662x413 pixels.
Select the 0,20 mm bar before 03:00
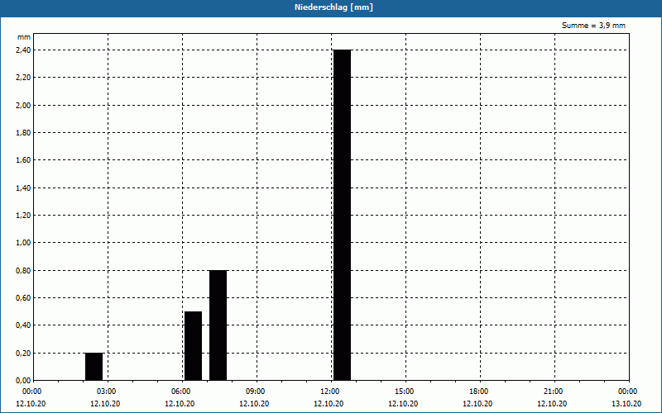(94, 367)
